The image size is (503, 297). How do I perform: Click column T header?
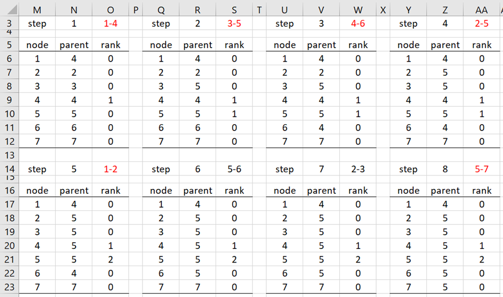pos(259,10)
